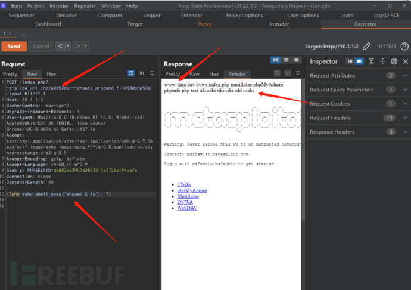Open the TWiki link in response

[183, 184]
